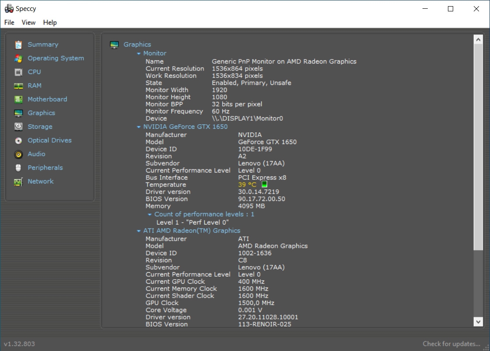The width and height of the screenshot is (490, 351).
Task: Click the Graphics monitor icon in sidebar
Action: pyautogui.click(x=18, y=113)
